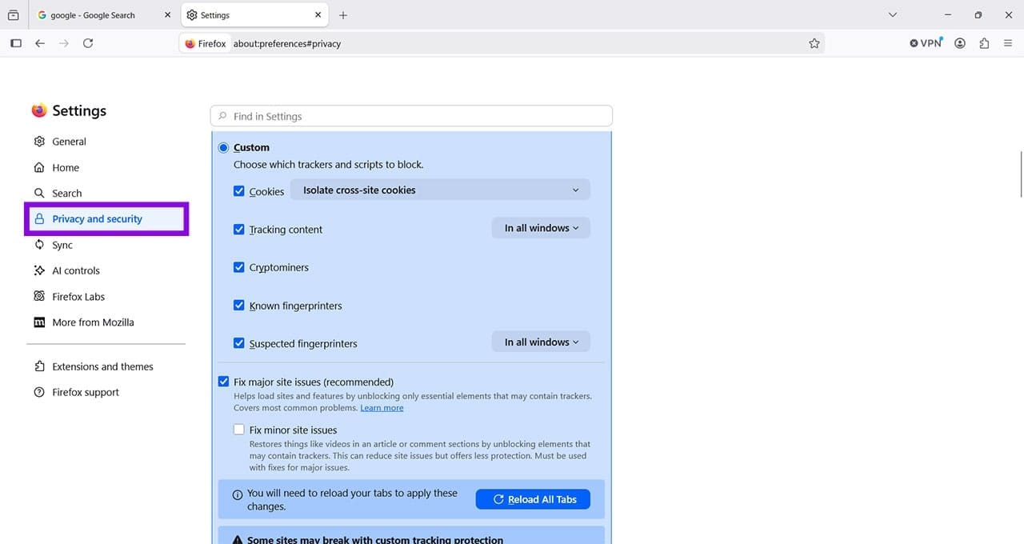Uncheck the Tracking content checkbox

[238, 229]
